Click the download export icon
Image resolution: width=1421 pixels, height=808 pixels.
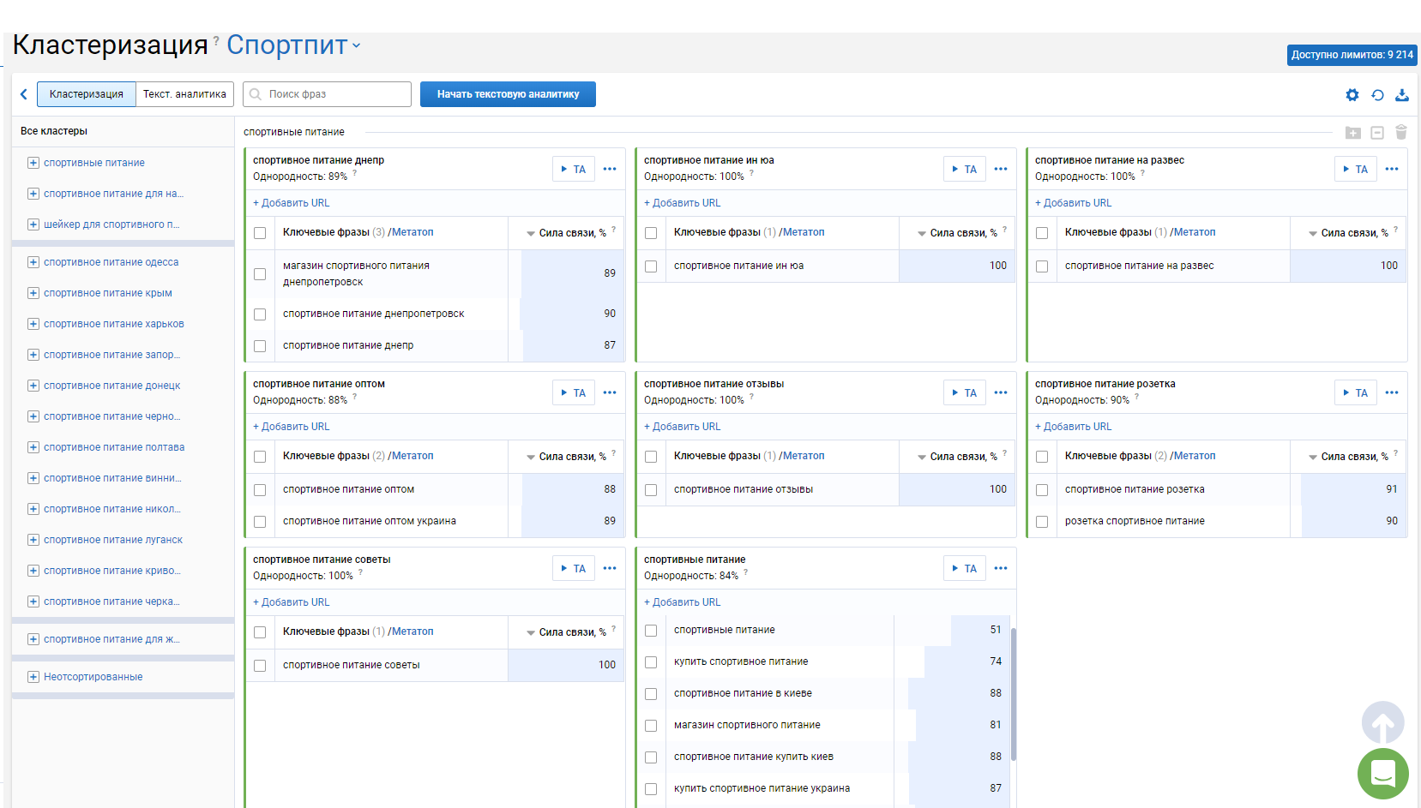coord(1402,95)
